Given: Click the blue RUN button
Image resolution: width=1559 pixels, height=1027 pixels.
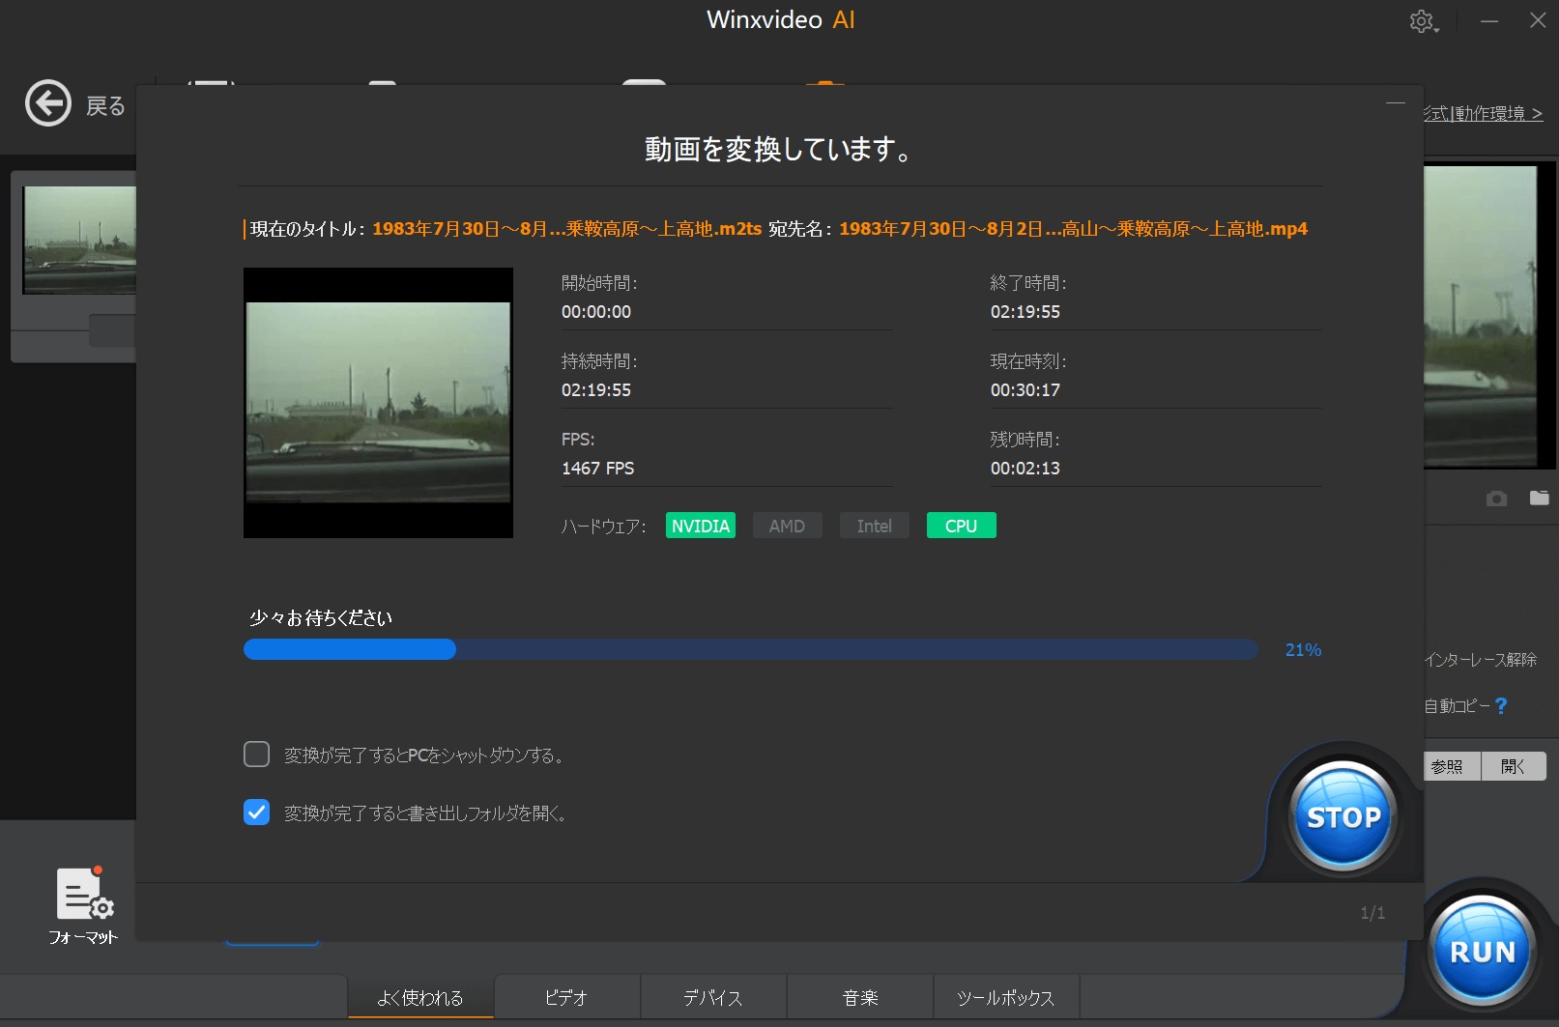Looking at the screenshot, I should click(x=1483, y=951).
